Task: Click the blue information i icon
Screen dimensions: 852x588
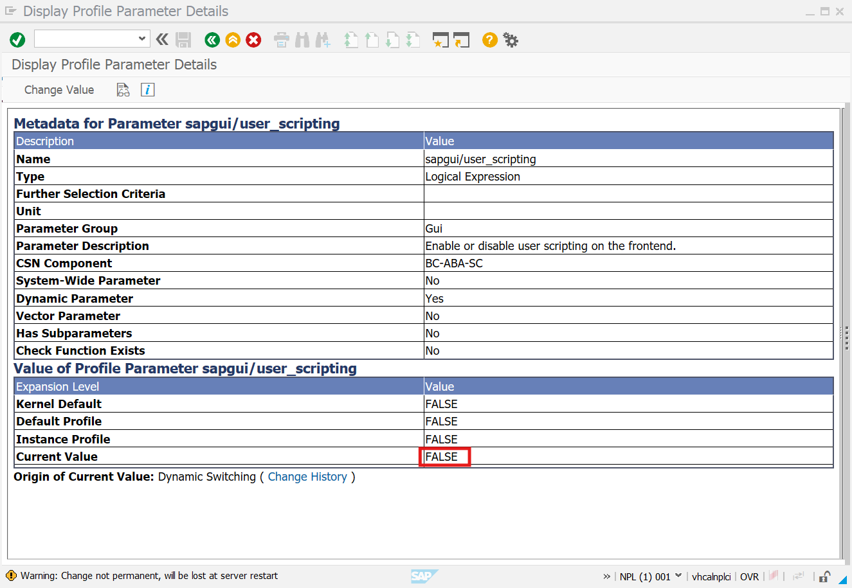Action: click(147, 90)
